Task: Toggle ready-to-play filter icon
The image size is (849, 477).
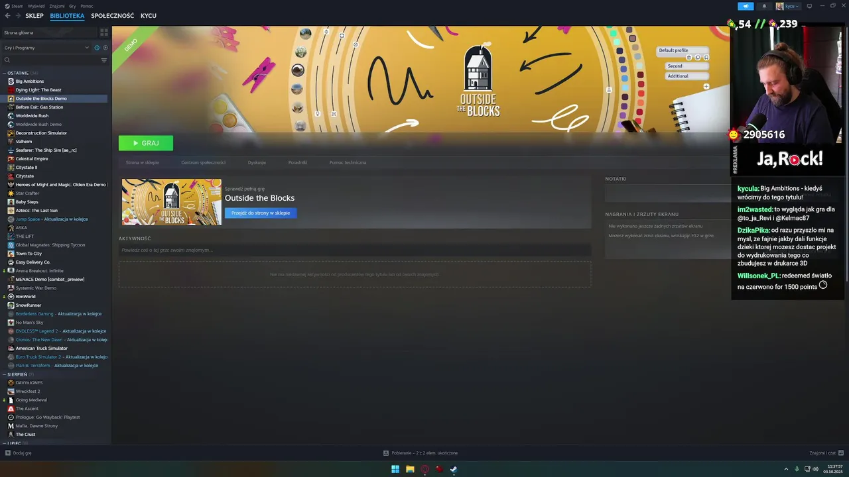Action: point(105,48)
